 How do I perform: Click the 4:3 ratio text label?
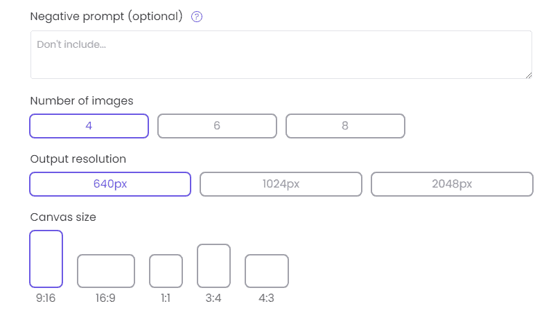(266, 298)
